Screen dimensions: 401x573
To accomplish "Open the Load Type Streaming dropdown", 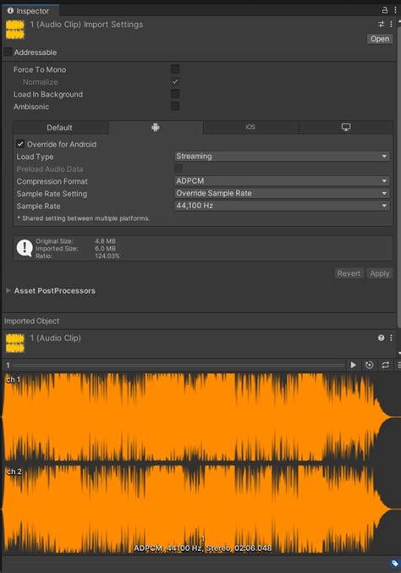I will pos(282,156).
